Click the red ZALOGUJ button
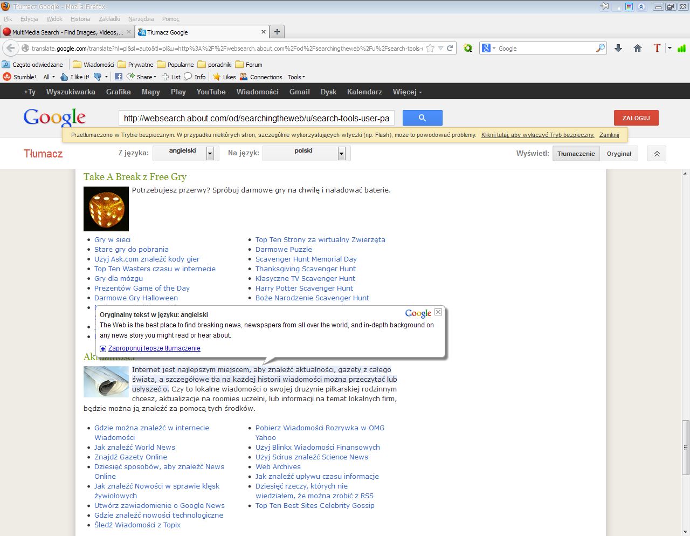Screen dimensions: 690x536 (636, 118)
